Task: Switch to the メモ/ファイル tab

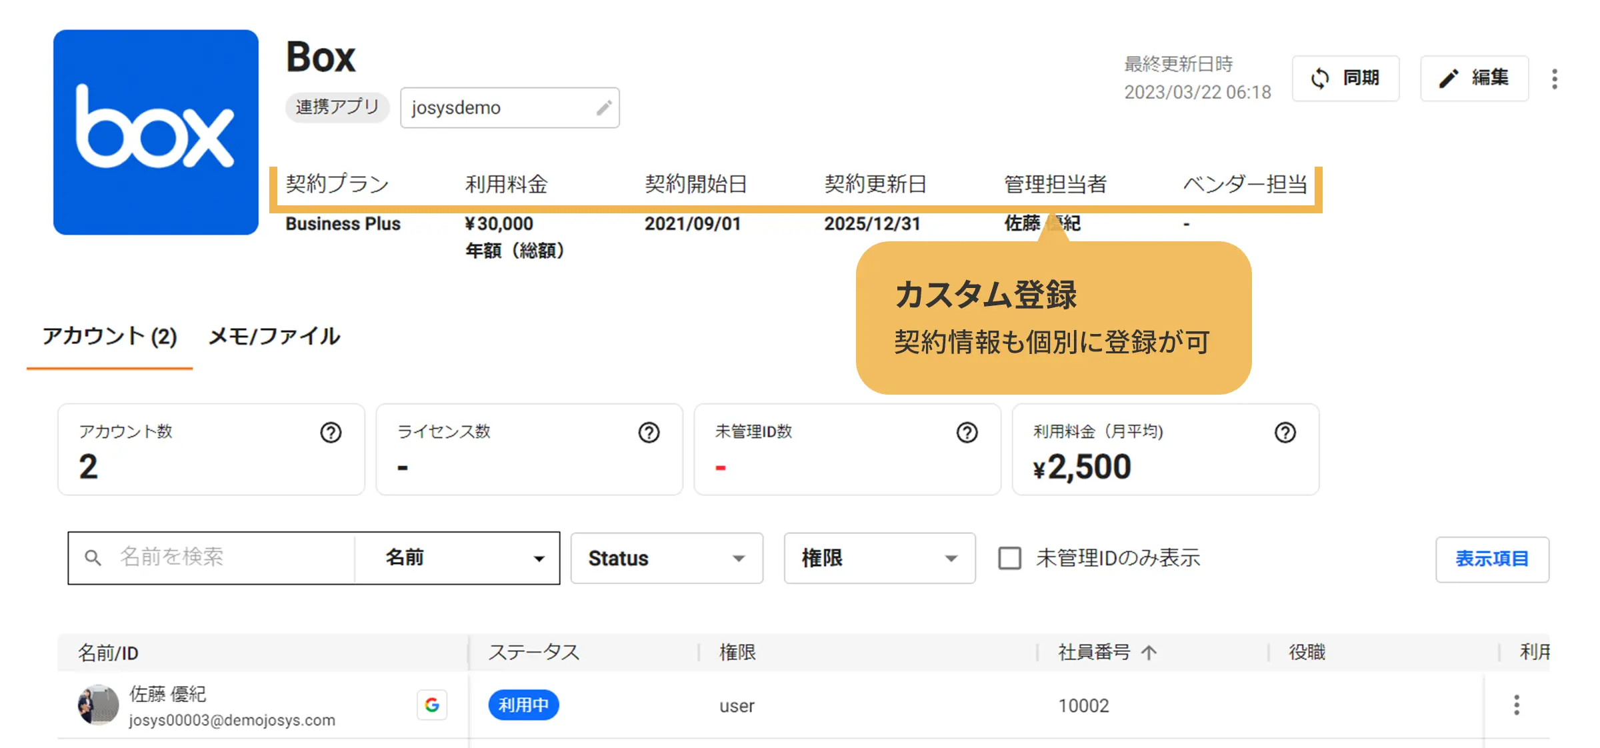Action: (x=274, y=336)
